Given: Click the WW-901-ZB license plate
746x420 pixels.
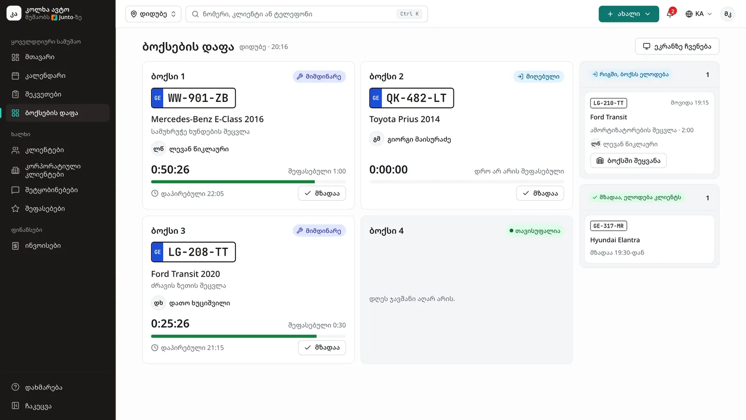Looking at the screenshot, I should pos(193,98).
